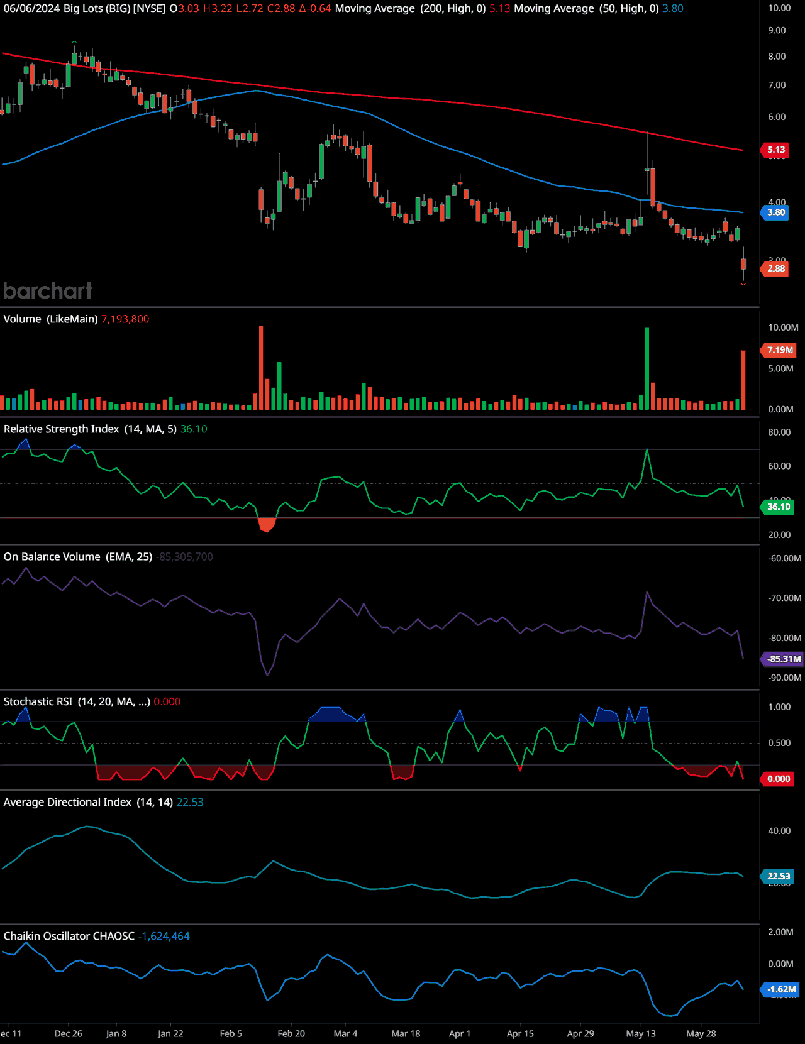This screenshot has height=1044, width=805.
Task: Click the Relative Strength Index (14, MA, 5) label
Action: 90,429
